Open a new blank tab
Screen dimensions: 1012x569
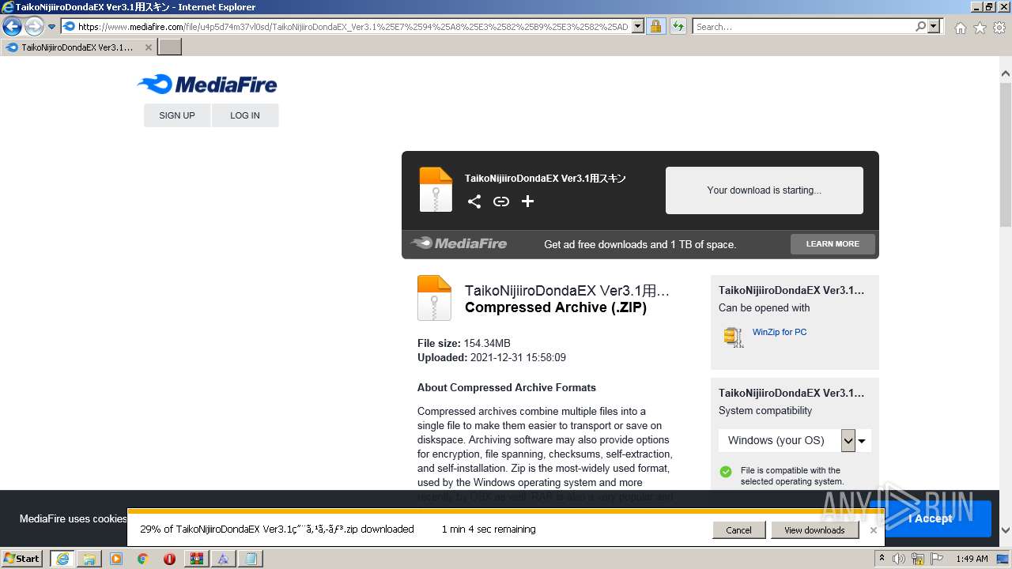(x=170, y=47)
